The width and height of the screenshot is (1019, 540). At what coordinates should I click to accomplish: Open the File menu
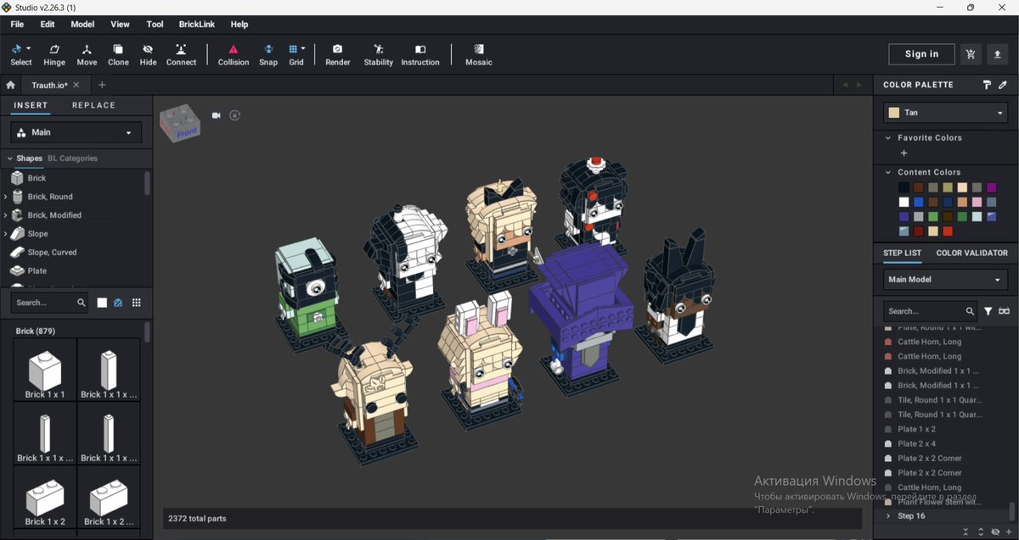[17, 25]
